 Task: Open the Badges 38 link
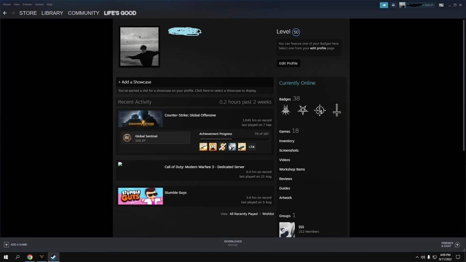coord(289,99)
